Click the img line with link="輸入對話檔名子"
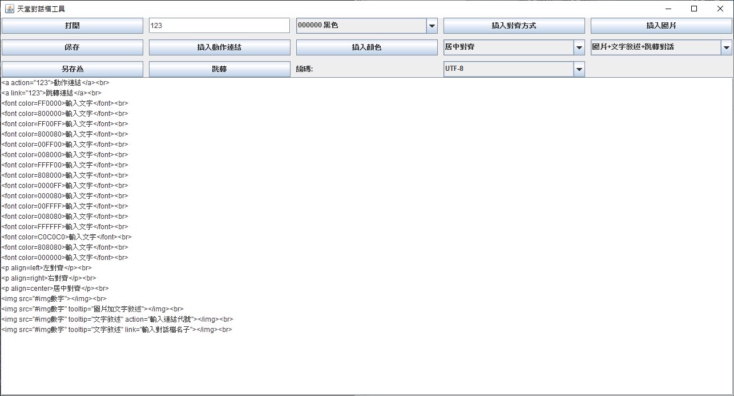The image size is (734, 396). click(x=116, y=330)
